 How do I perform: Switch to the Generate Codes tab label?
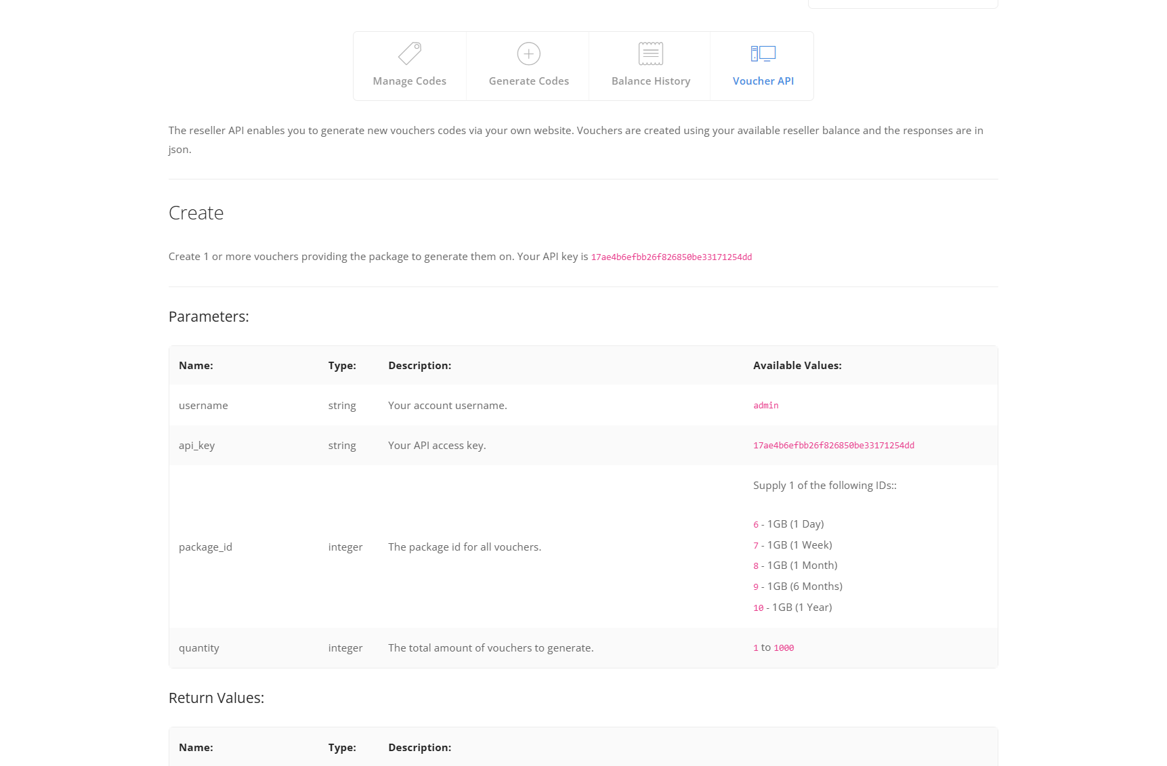(528, 81)
